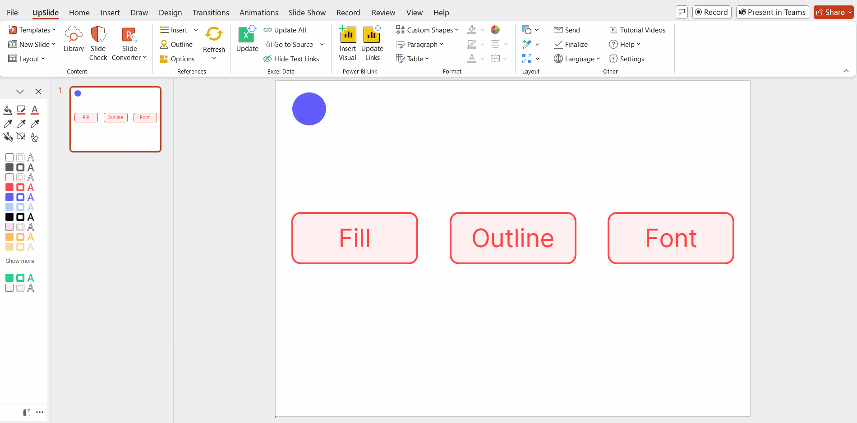
Task: Click the fill bucket icon in sidebar
Action: (x=8, y=110)
